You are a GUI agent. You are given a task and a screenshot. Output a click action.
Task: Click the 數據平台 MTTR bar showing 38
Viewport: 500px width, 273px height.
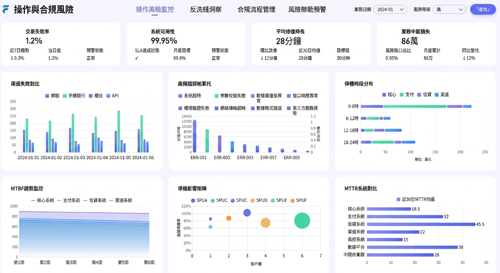coord(412,247)
